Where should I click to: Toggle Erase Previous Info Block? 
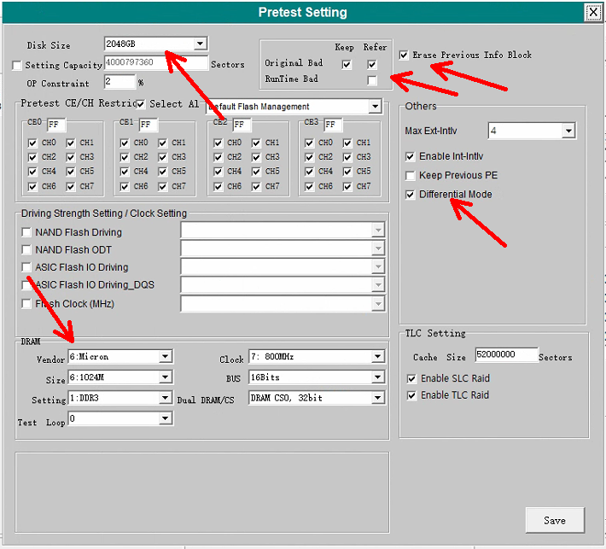pyautogui.click(x=404, y=55)
